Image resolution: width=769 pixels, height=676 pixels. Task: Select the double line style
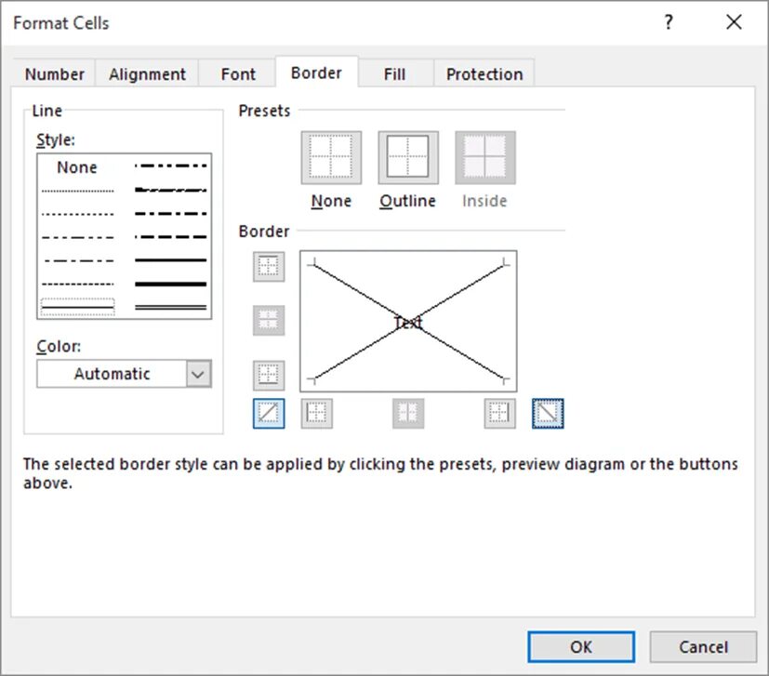pos(171,307)
